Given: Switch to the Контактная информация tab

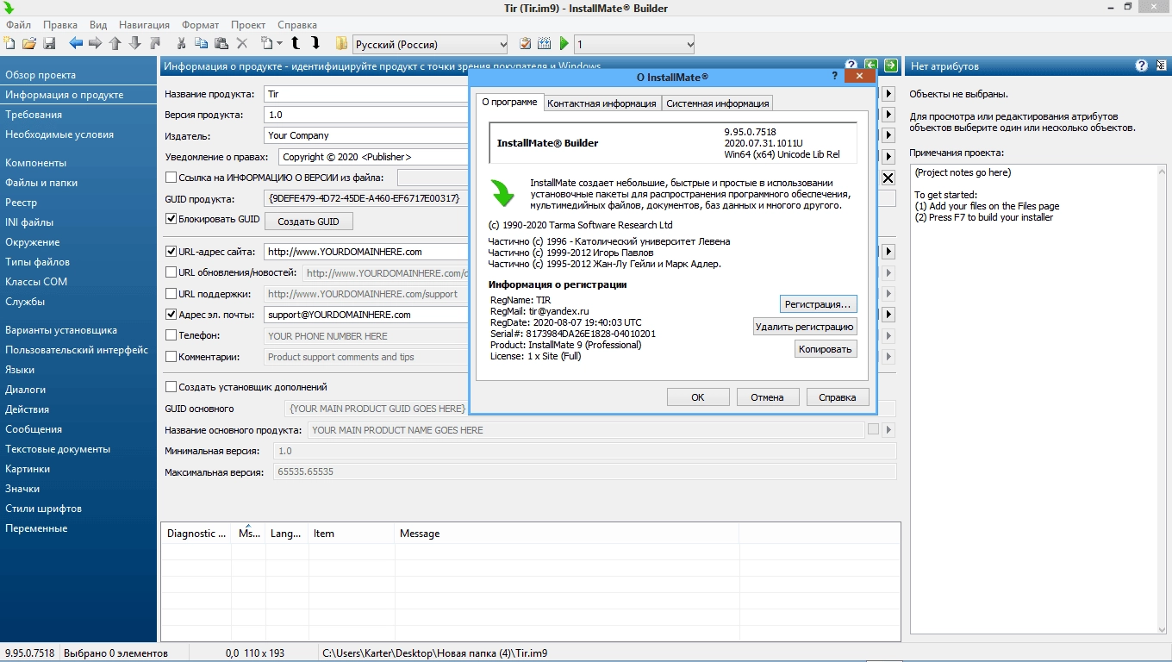Looking at the screenshot, I should [x=602, y=103].
